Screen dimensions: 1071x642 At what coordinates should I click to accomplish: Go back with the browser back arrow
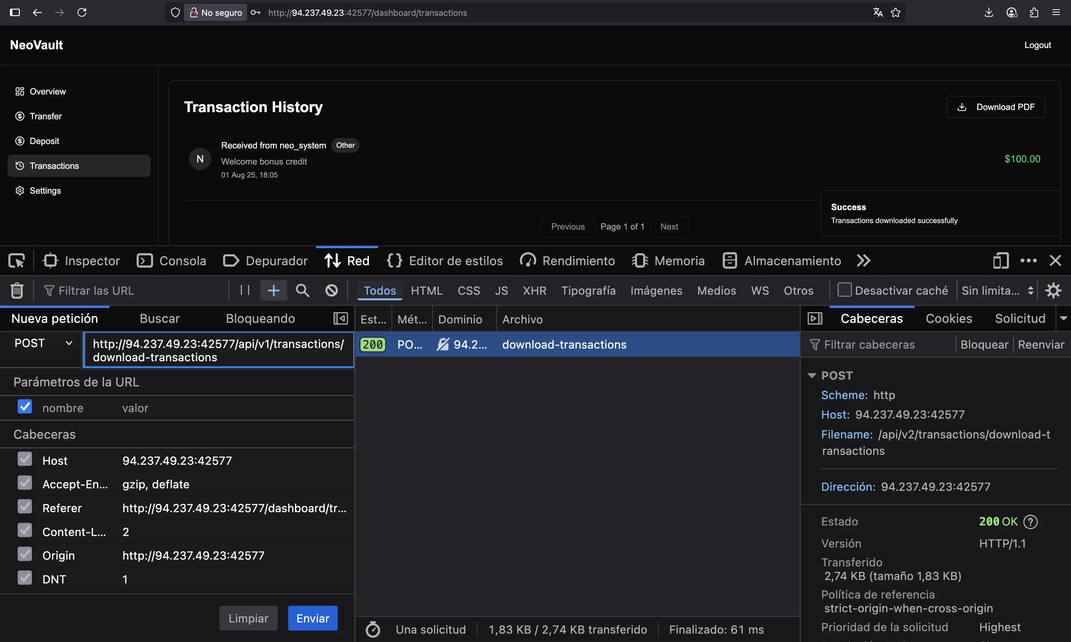tap(37, 12)
